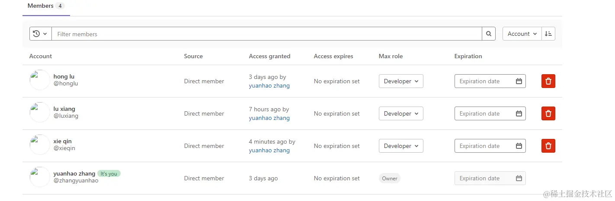Click hong lu's avatar image
Screen dimensions: 615x201
click(40, 80)
